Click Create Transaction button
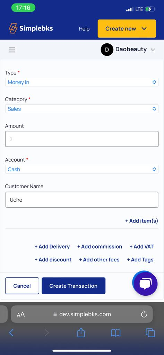 tap(74, 286)
